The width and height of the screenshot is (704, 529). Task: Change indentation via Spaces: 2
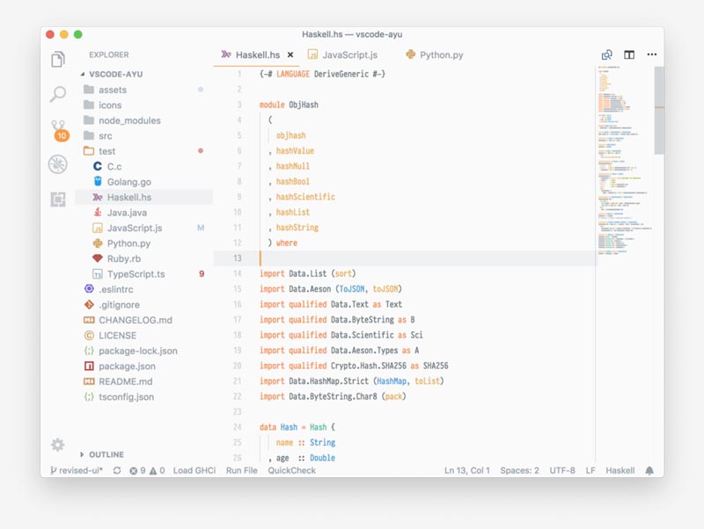click(520, 470)
